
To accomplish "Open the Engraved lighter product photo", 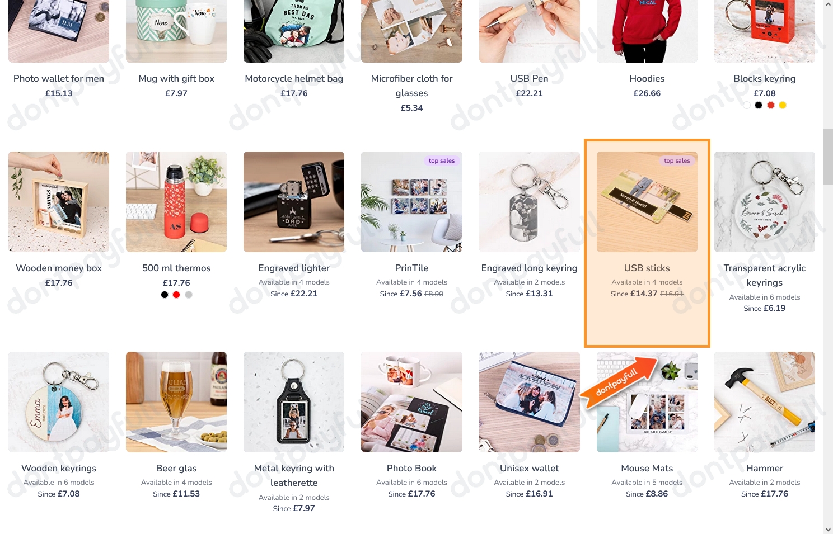I will pos(294,202).
